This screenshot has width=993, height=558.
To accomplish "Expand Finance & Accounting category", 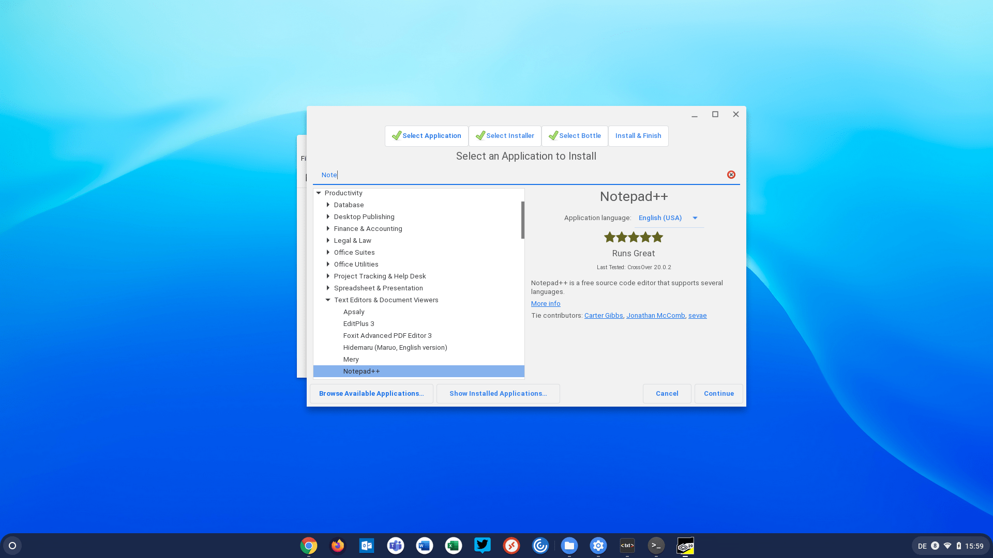I will [328, 228].
